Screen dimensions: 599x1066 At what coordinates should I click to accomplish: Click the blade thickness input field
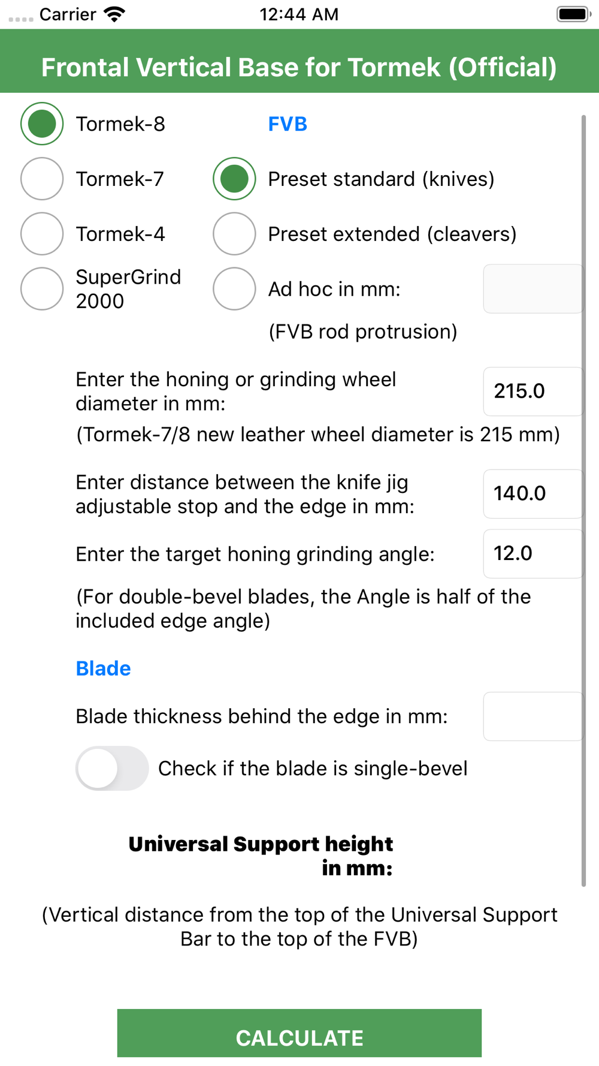coord(533,716)
